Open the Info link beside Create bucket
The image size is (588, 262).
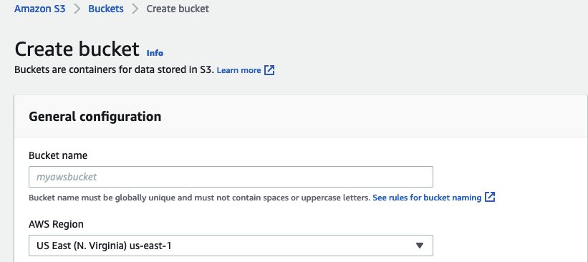[155, 53]
